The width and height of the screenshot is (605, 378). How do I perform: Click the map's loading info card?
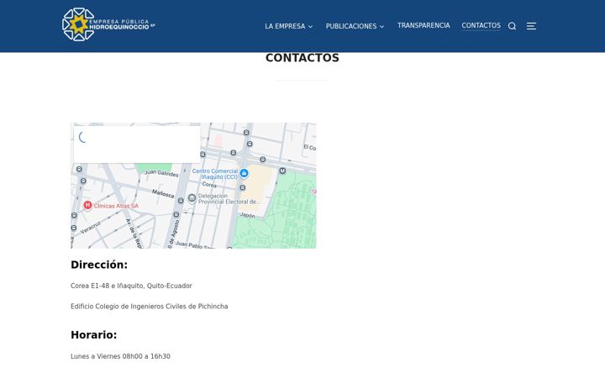pyautogui.click(x=137, y=144)
